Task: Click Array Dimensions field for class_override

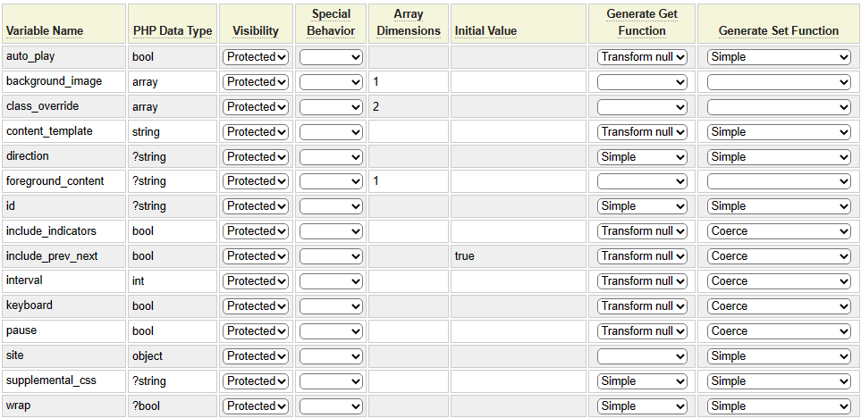Action: tap(409, 107)
